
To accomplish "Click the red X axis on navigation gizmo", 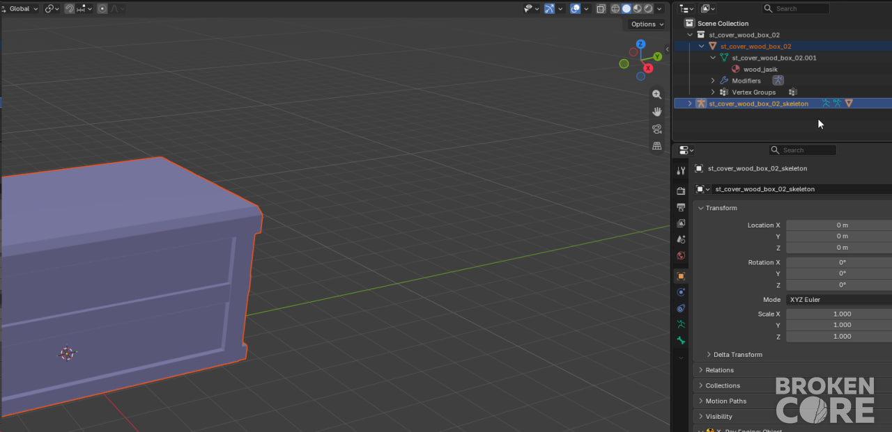I will [648, 68].
